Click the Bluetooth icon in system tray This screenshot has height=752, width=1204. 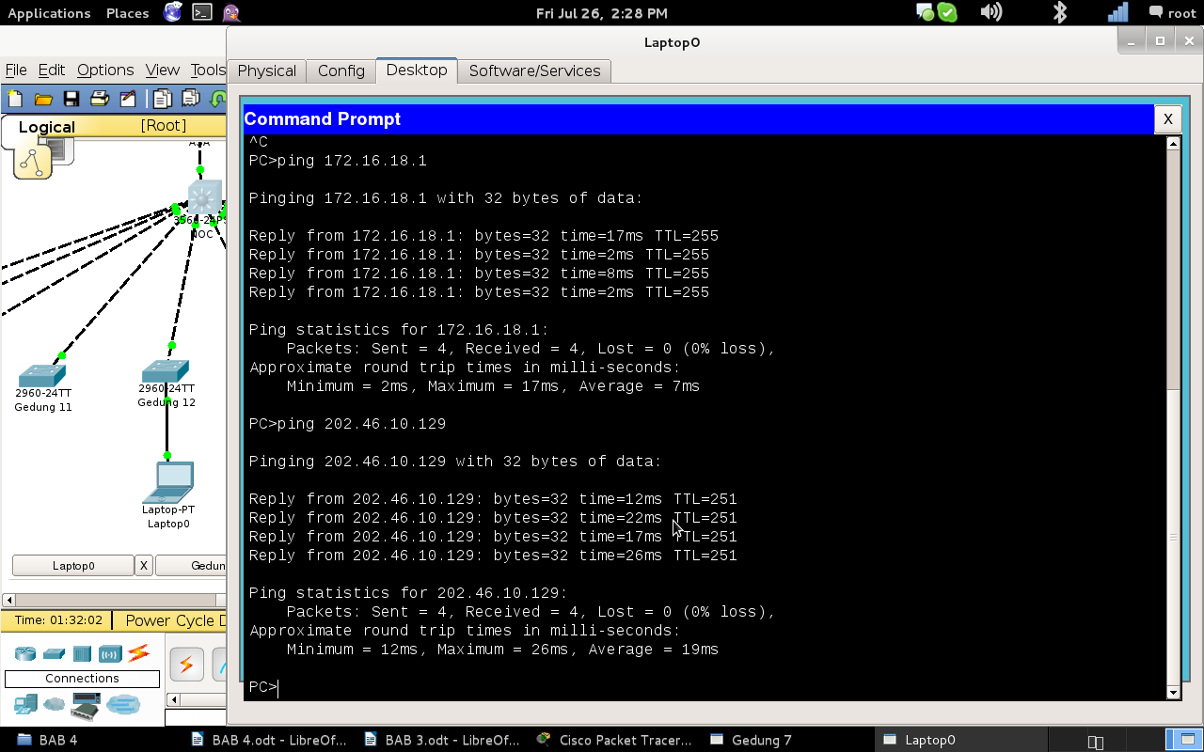click(x=1060, y=12)
